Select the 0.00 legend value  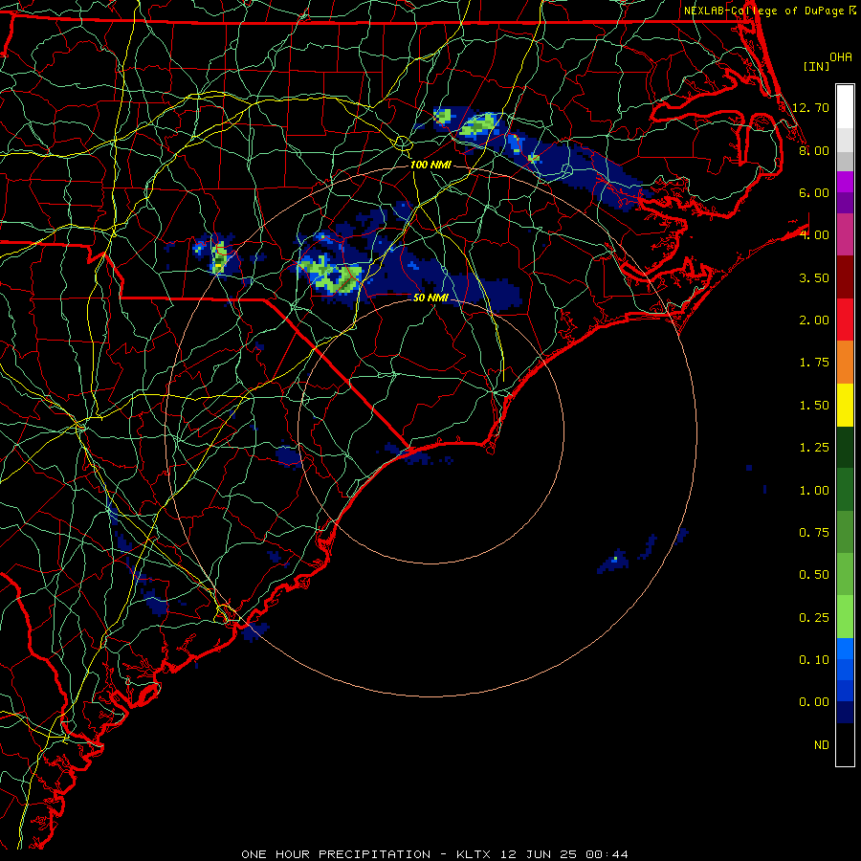pos(814,702)
